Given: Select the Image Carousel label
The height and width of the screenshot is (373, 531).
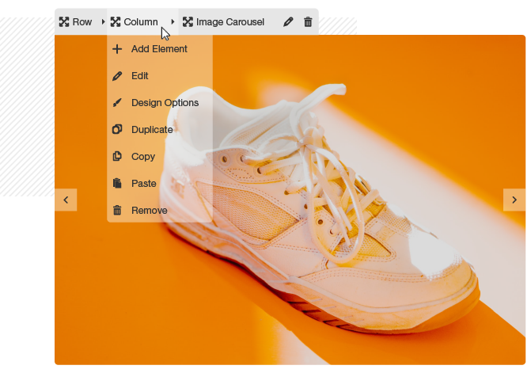Looking at the screenshot, I should click(230, 22).
